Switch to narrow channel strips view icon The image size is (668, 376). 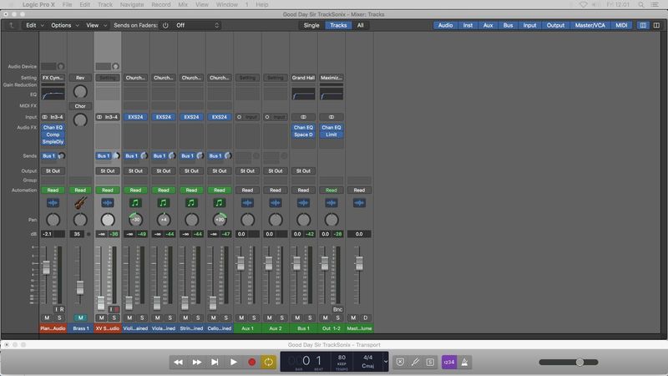643,25
